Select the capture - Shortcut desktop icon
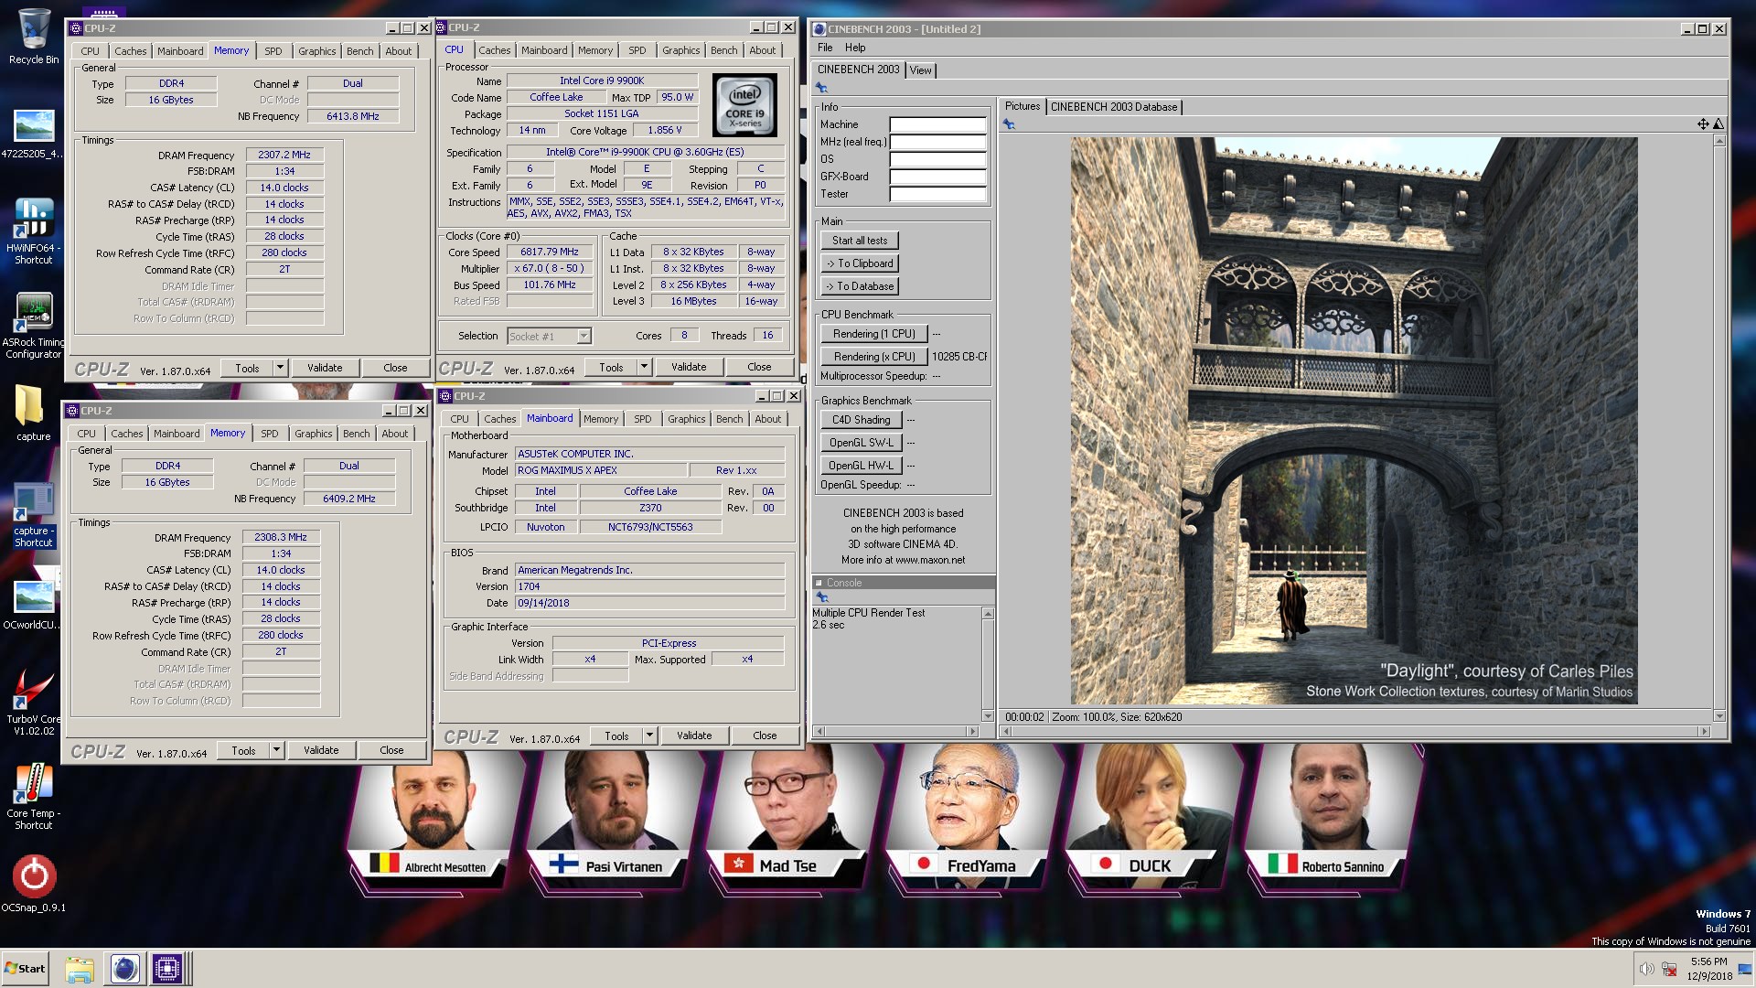 click(x=34, y=516)
